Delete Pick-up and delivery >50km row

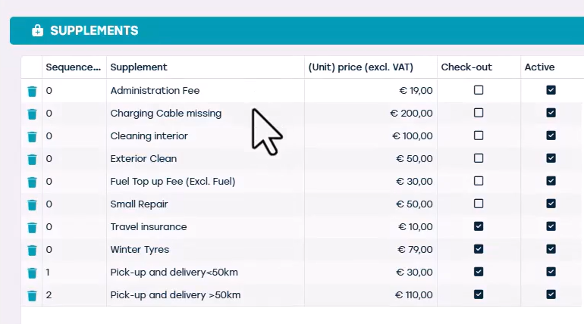click(32, 295)
